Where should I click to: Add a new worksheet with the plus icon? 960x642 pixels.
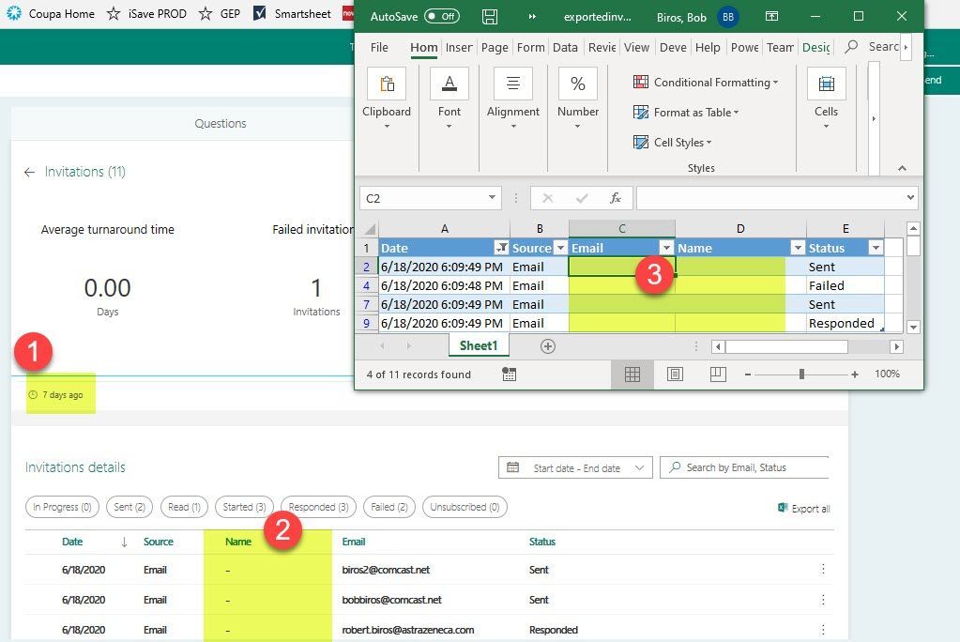coord(547,345)
